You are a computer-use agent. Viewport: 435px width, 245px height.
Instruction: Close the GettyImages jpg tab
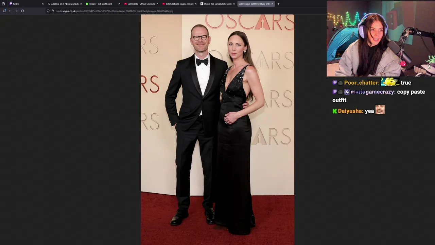(272, 4)
